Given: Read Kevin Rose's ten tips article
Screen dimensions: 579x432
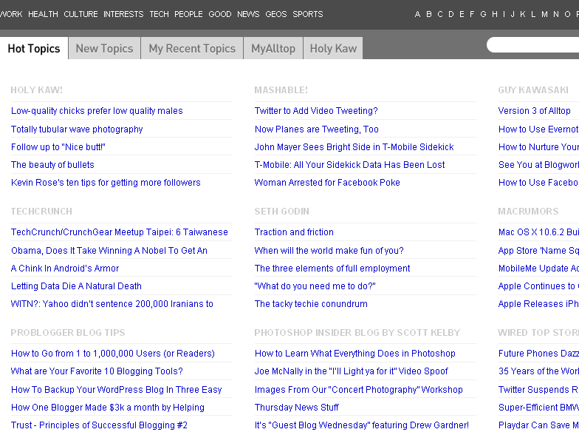Looking at the screenshot, I should point(106,182).
